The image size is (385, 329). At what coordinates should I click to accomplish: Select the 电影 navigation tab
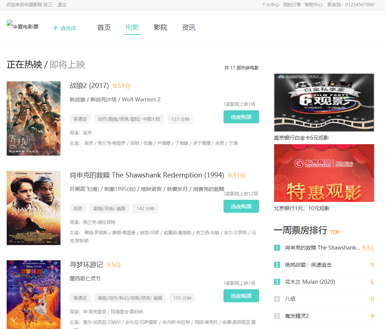point(132,27)
